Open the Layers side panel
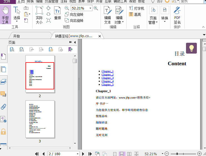Screen dimensions: 206x156 click(x=3, y=82)
